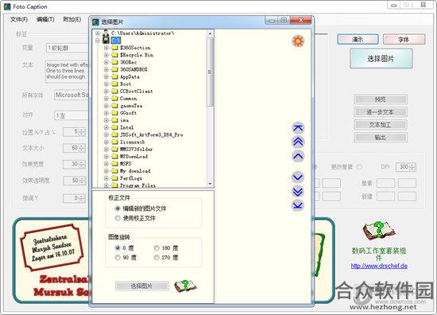The image size is (437, 315).
Task: Expand the CCBootClient folder
Action: [106, 91]
